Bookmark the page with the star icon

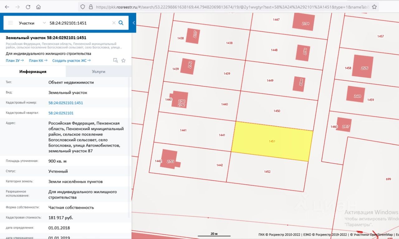(374, 7)
